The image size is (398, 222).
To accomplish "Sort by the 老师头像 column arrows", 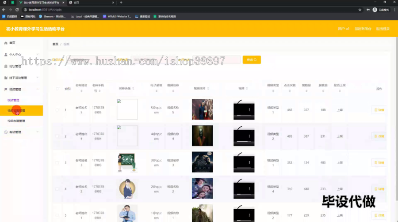I will point(133,88).
